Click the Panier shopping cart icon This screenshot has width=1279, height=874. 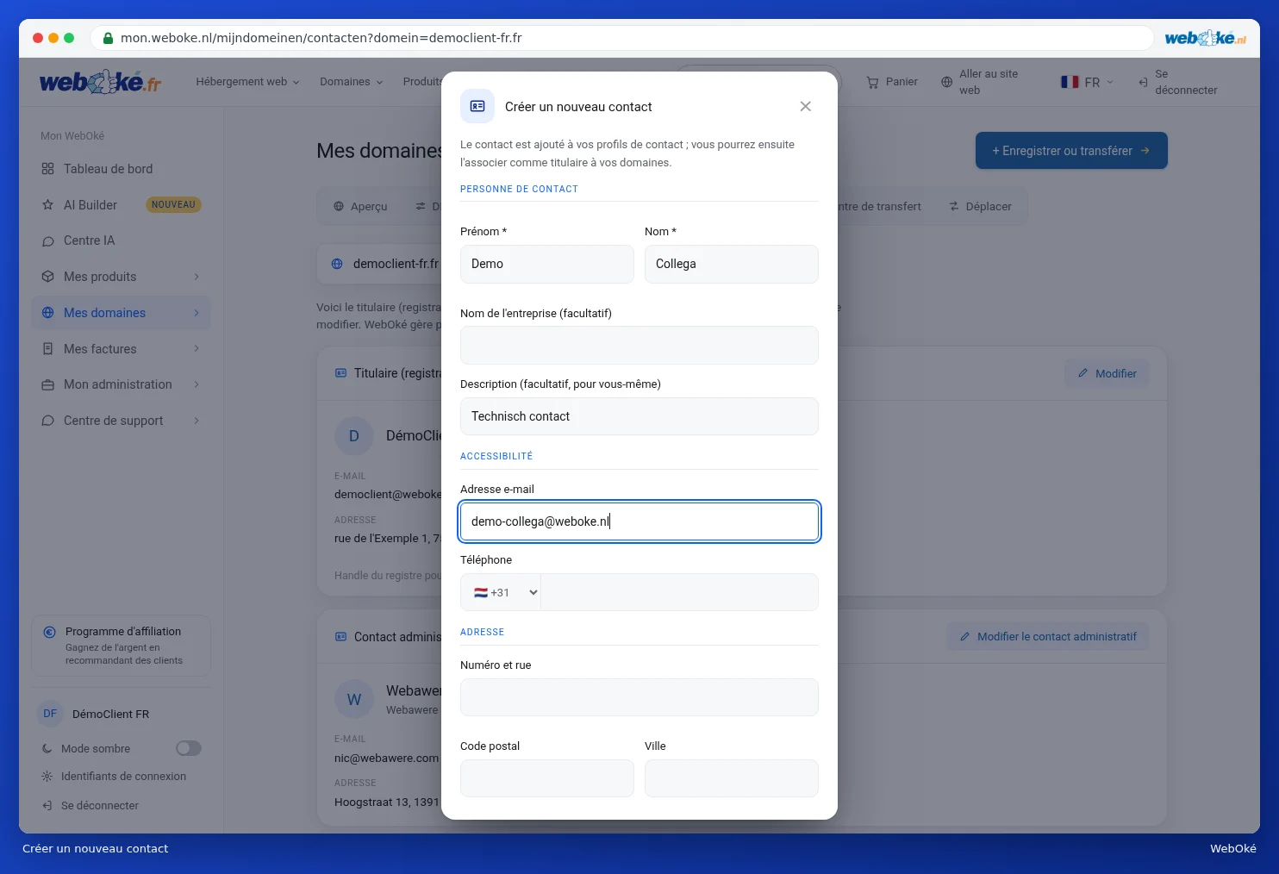pos(872,82)
